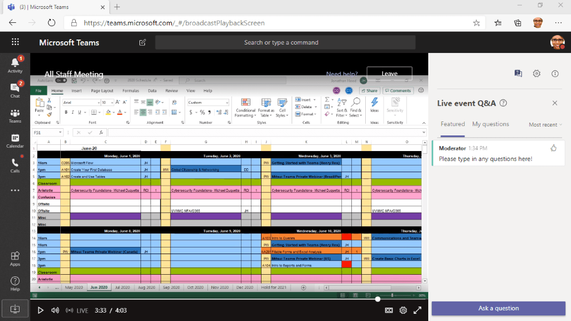This screenshot has height=321, width=571.
Task: Expand the font size 10 dropdown
Action: [112, 103]
